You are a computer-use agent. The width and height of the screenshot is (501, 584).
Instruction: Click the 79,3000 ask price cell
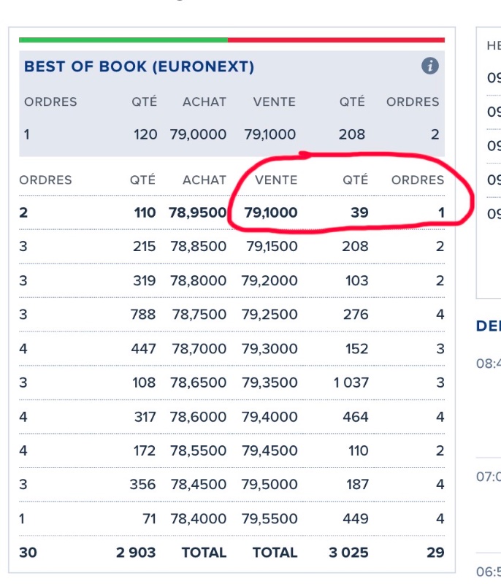coord(272,349)
